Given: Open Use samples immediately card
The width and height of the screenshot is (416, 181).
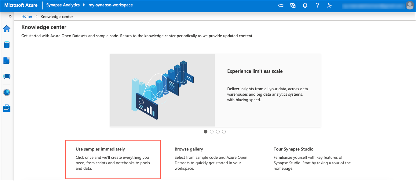Looking at the screenshot, I should (113, 159).
